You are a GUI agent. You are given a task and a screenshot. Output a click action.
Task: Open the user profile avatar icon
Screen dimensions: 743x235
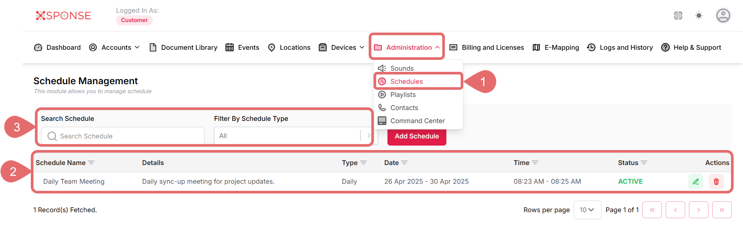(x=723, y=16)
